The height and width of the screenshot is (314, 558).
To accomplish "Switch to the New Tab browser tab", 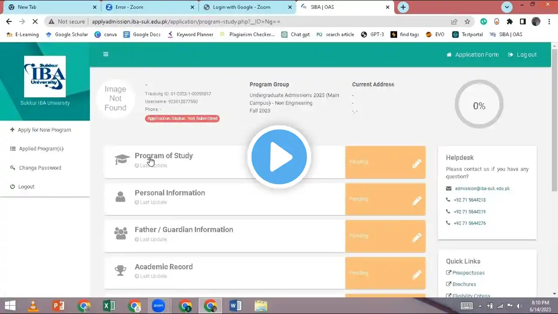I will click(51, 7).
